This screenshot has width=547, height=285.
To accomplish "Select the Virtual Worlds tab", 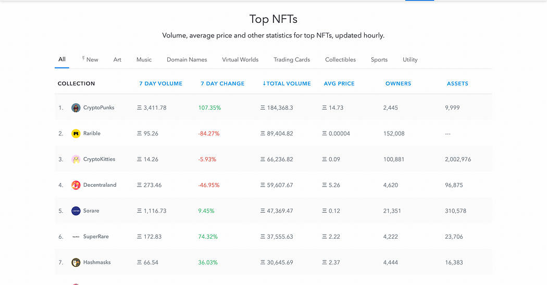I will (x=240, y=60).
